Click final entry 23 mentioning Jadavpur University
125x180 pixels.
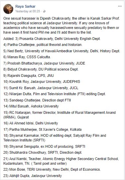click(x=32, y=176)
